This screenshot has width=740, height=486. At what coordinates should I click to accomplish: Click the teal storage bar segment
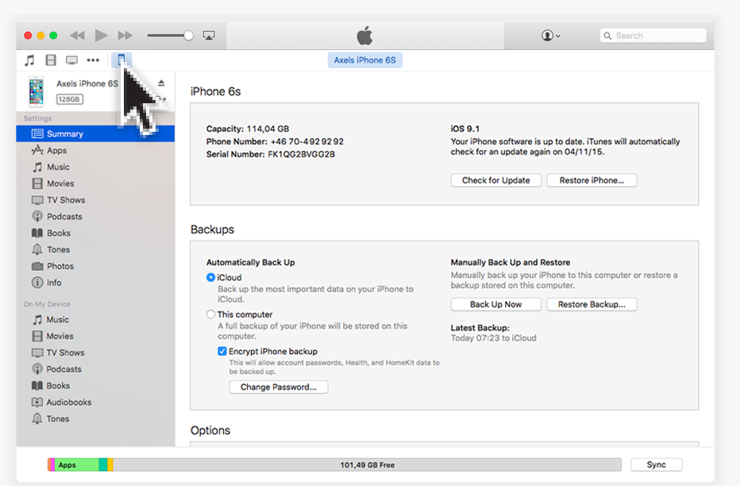pos(103,465)
